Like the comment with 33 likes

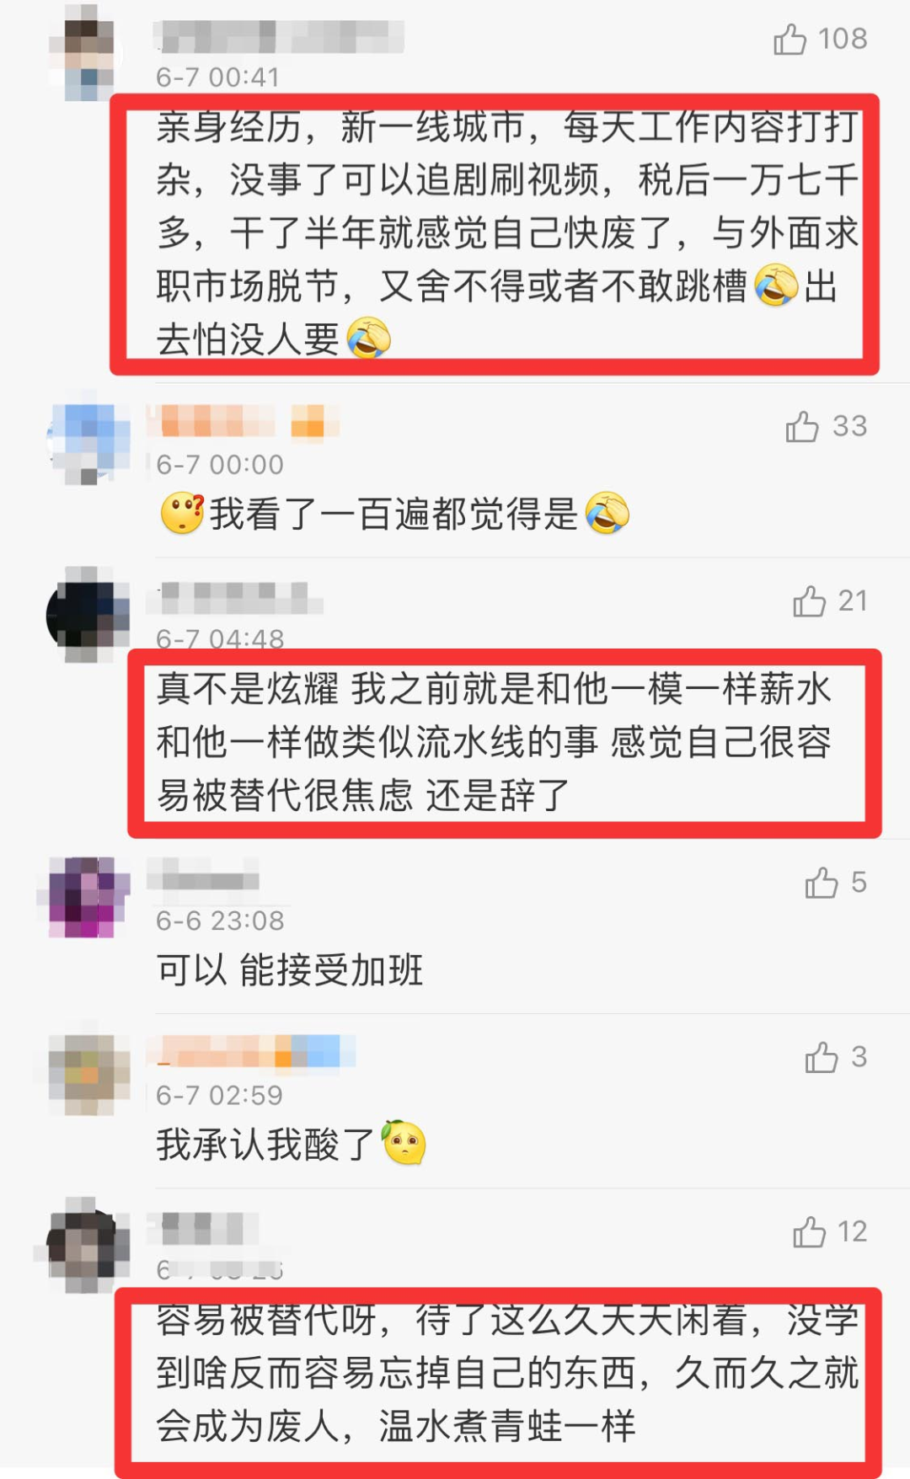(801, 427)
